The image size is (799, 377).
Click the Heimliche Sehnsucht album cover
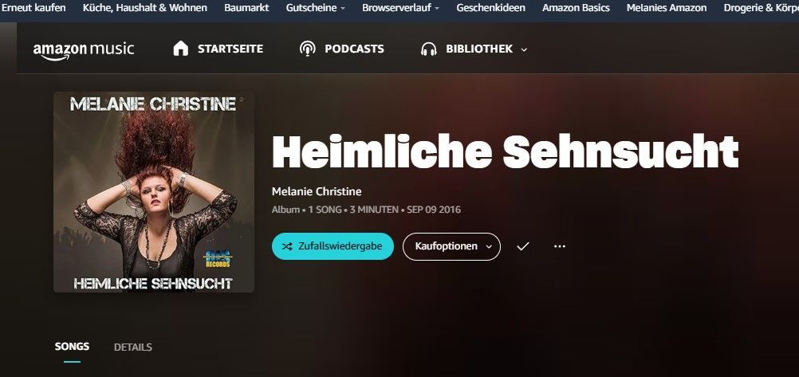154,192
